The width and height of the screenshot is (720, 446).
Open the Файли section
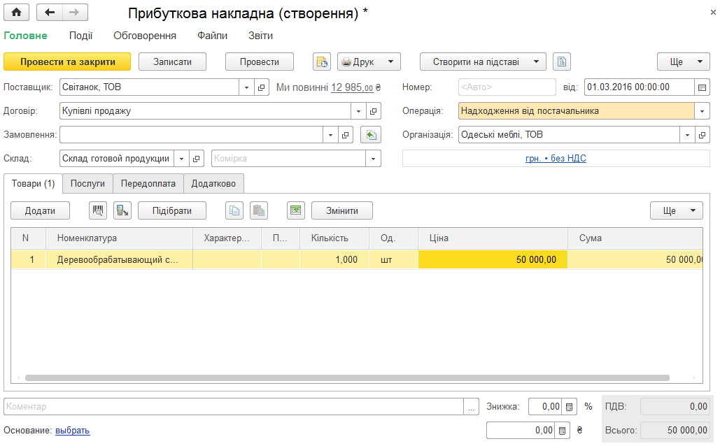212,36
